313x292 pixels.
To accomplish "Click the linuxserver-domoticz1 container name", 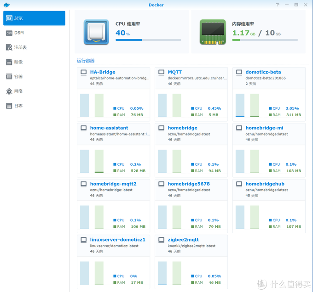I will pyautogui.click(x=117, y=240).
